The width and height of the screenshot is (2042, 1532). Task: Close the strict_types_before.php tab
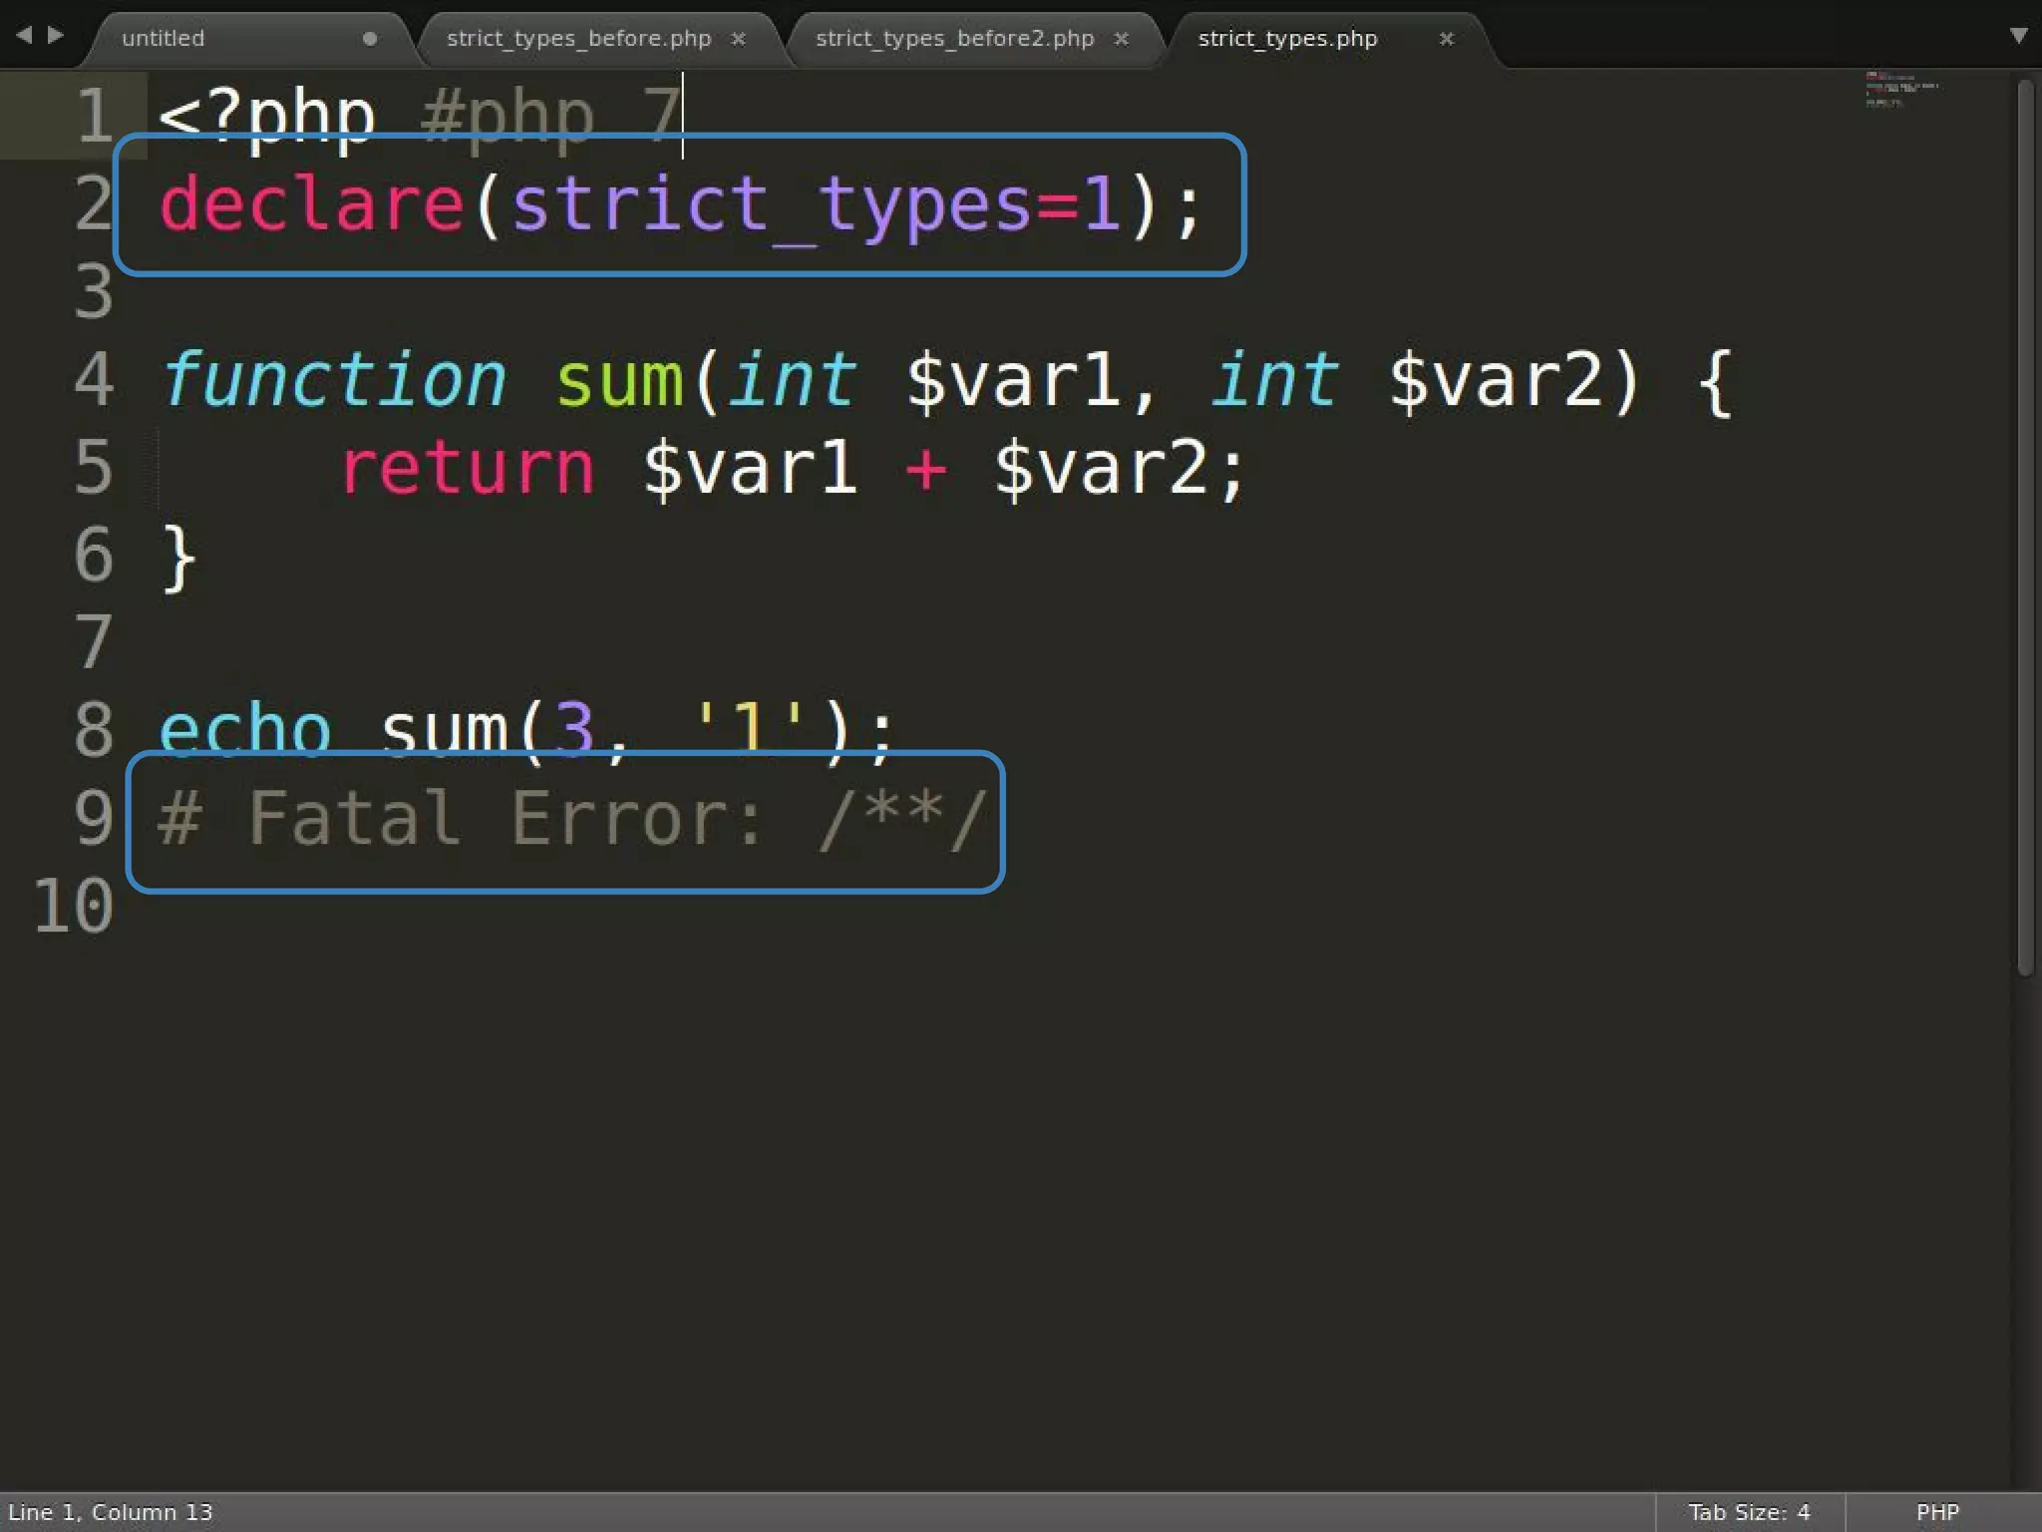738,39
